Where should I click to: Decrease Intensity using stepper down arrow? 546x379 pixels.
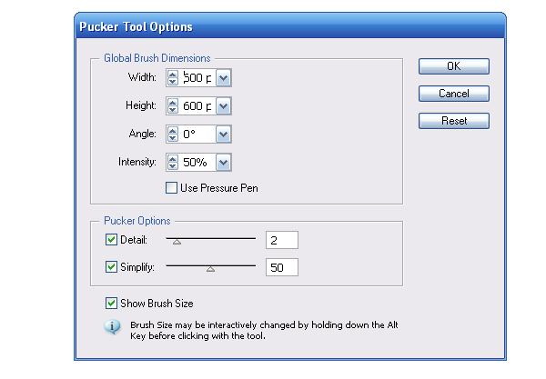click(x=173, y=165)
